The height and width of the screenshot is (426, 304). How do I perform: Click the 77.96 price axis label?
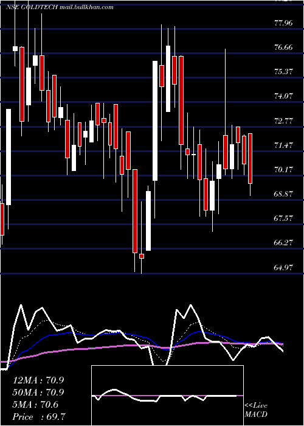click(284, 23)
